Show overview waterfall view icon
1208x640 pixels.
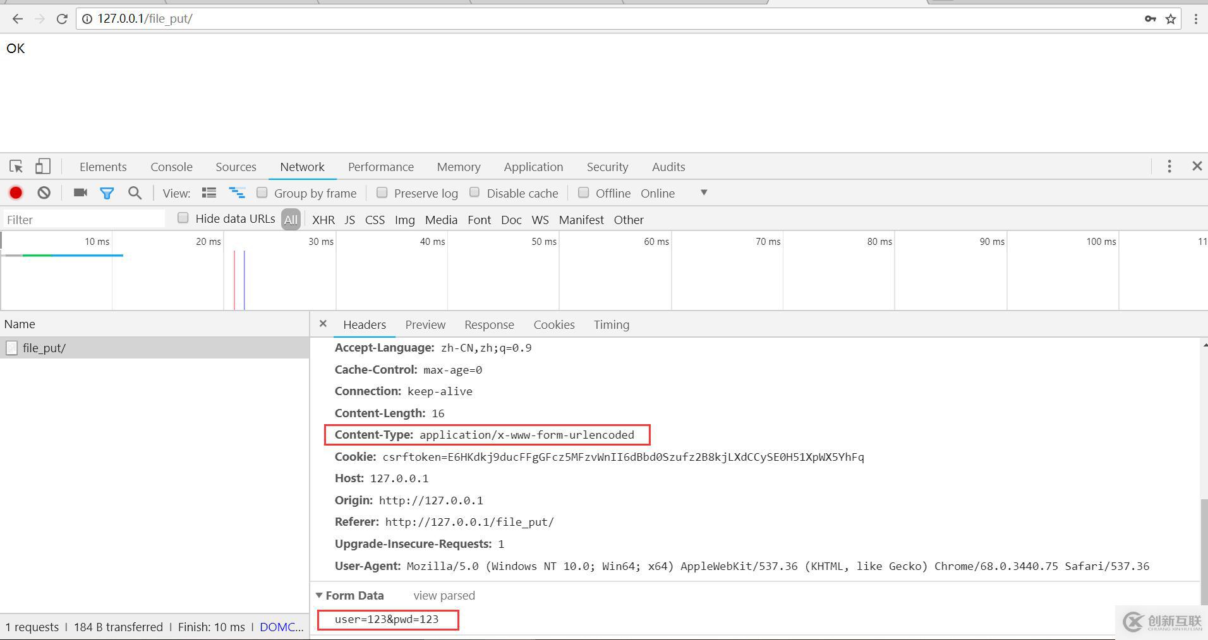click(x=237, y=193)
